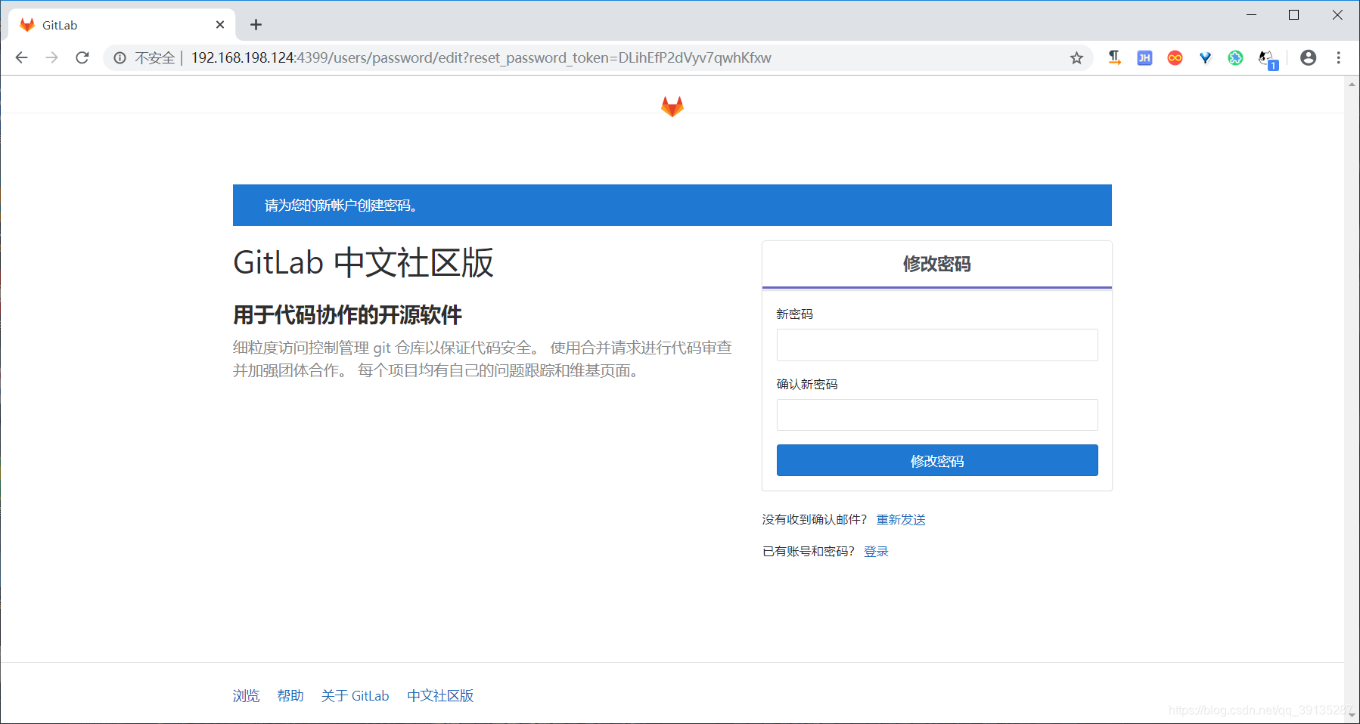The image size is (1360, 724).
Task: Click the address bar URL
Action: pos(481,57)
